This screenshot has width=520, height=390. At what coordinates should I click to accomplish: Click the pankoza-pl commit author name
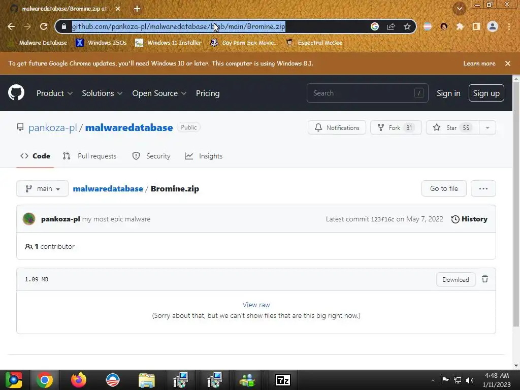[60, 219]
